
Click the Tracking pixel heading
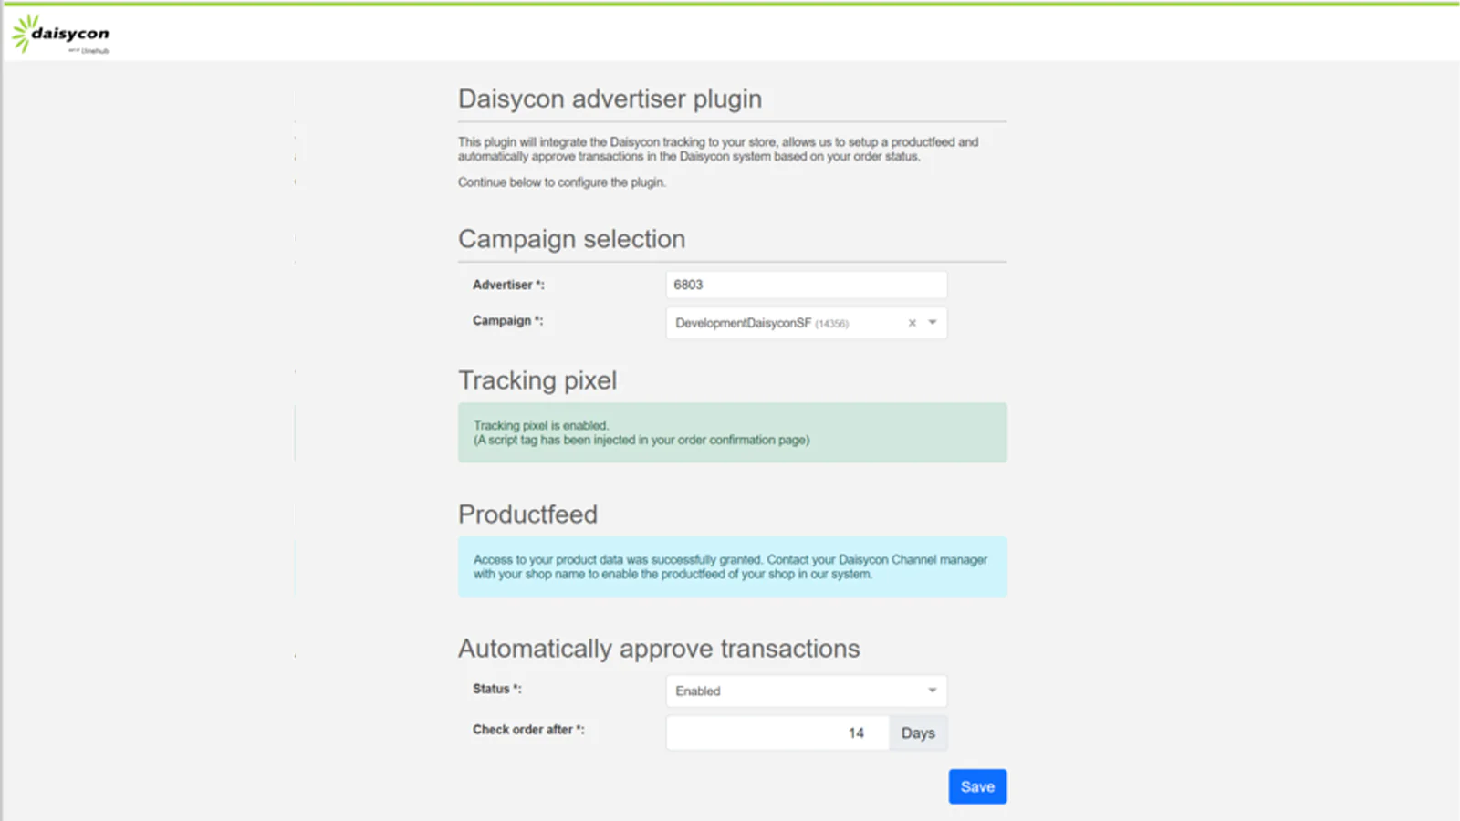coord(537,380)
